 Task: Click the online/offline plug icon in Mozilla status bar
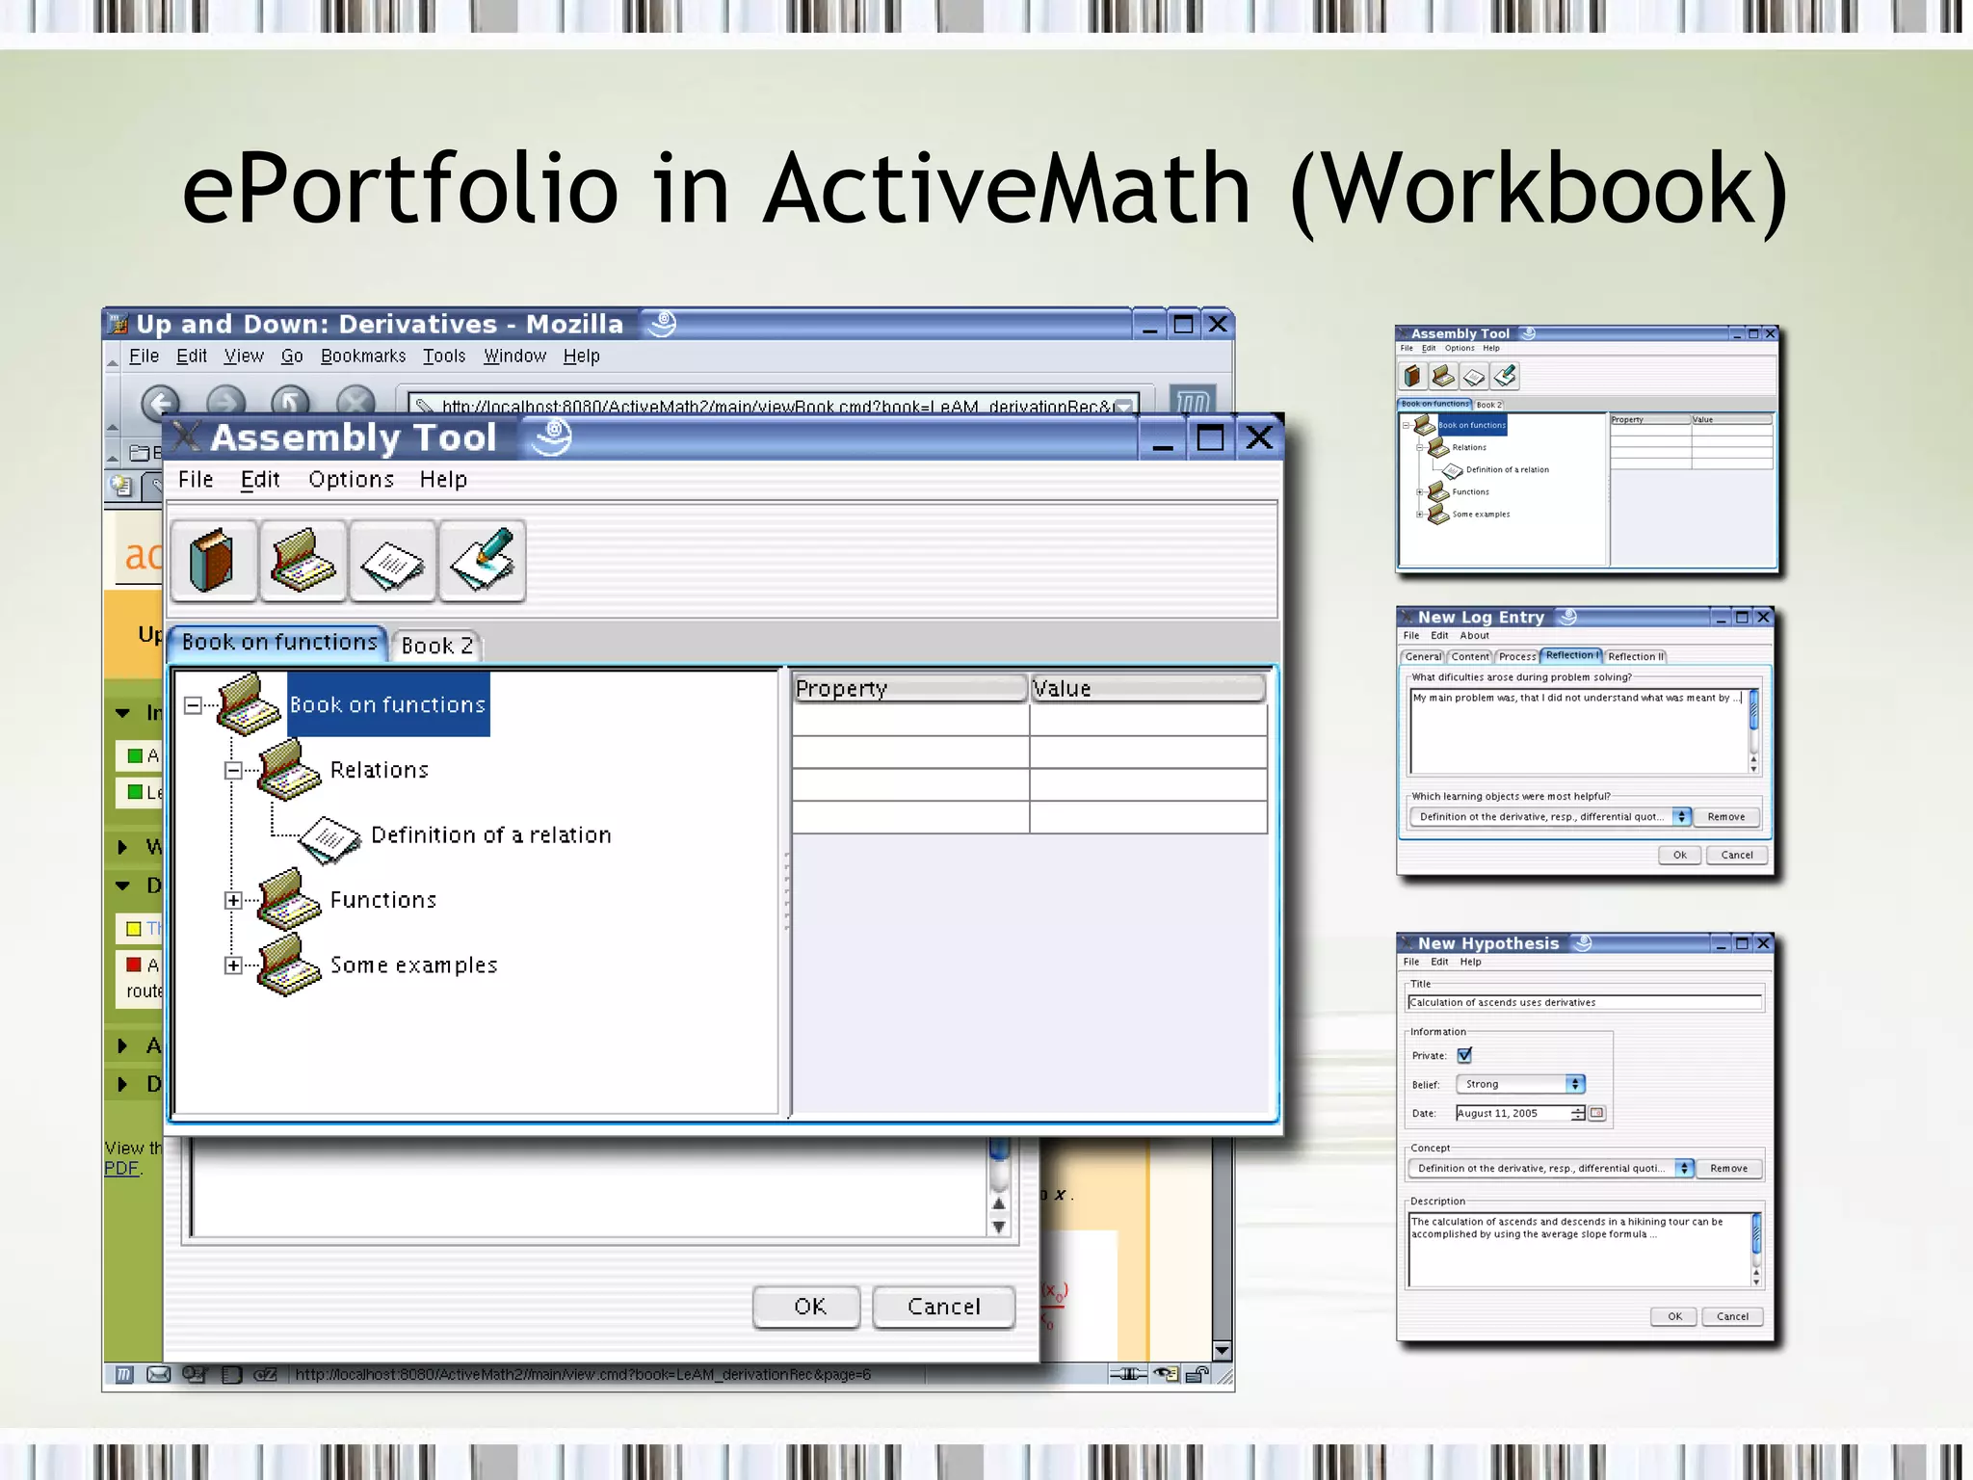click(1127, 1375)
